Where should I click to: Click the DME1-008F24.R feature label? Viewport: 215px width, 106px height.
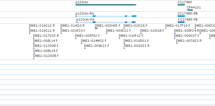[187, 31]
